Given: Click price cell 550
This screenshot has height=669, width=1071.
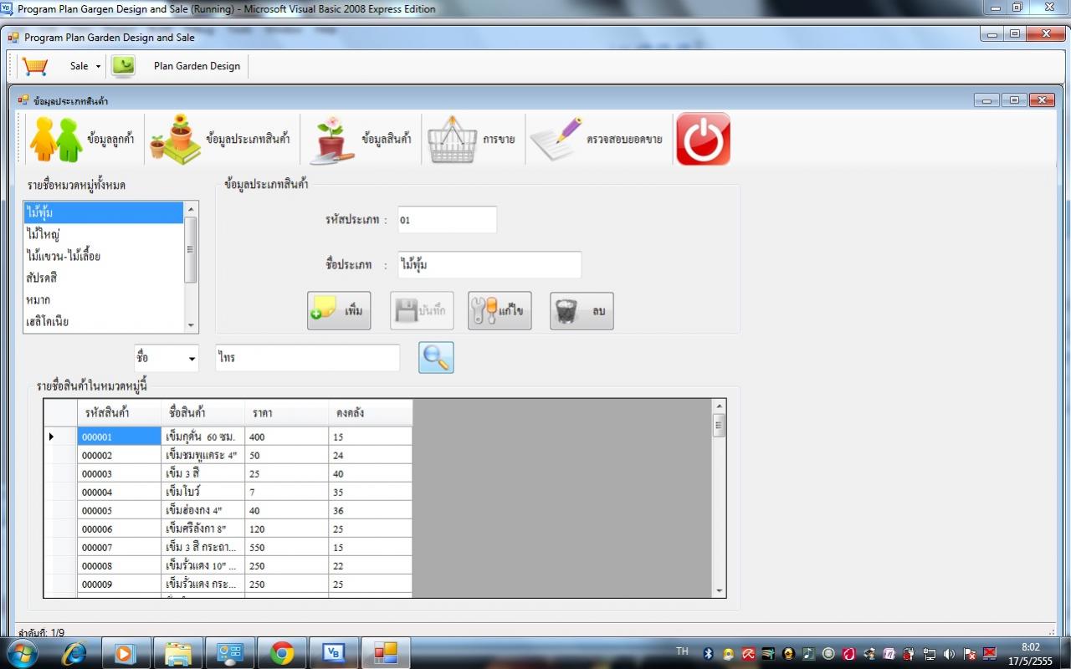Looking at the screenshot, I should [286, 547].
